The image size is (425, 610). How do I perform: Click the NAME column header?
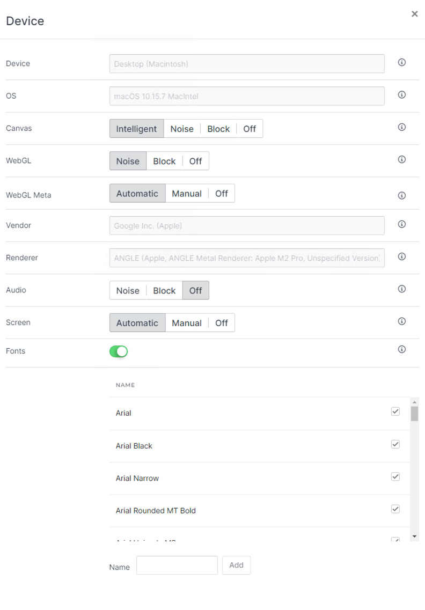click(126, 385)
